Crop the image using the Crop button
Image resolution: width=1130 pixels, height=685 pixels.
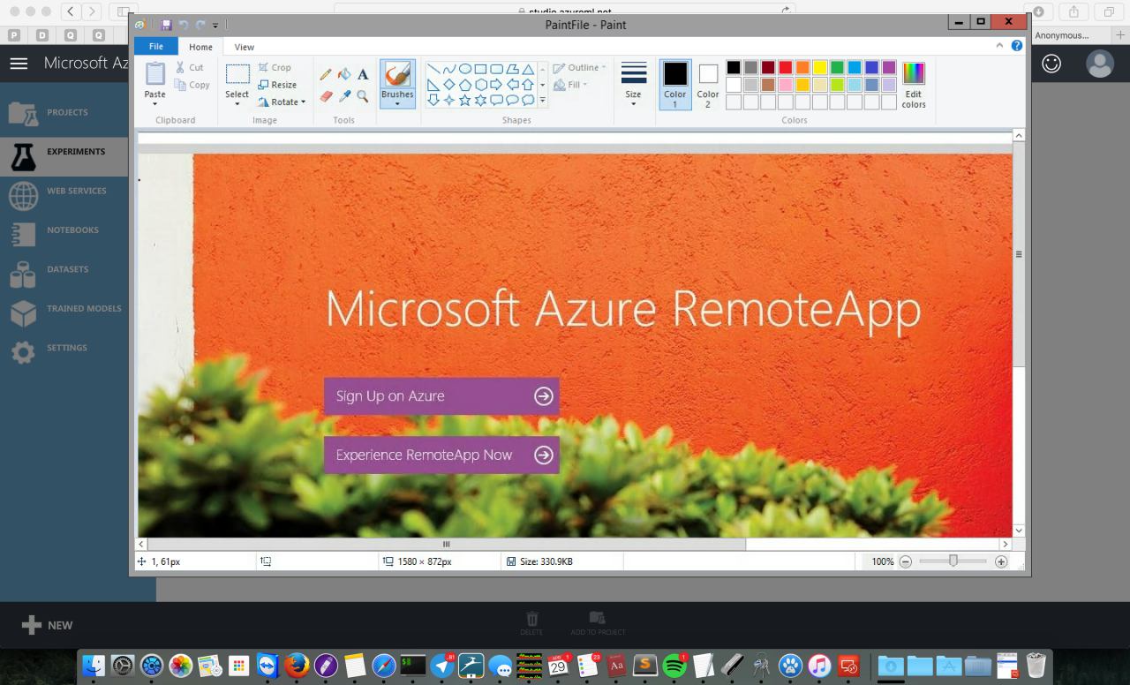coord(275,67)
